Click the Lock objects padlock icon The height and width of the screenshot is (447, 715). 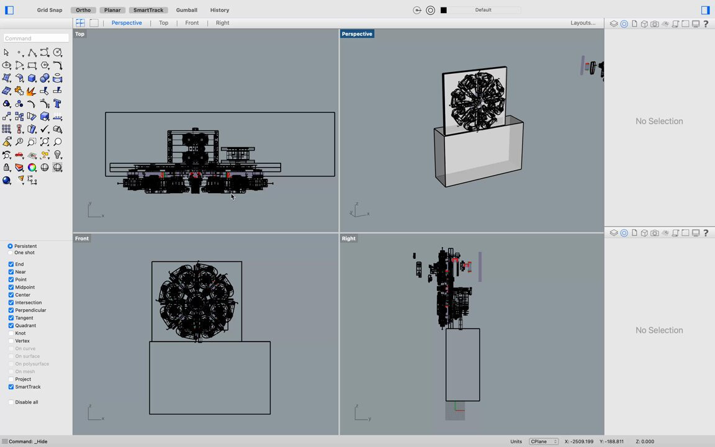pyautogui.click(x=7, y=168)
